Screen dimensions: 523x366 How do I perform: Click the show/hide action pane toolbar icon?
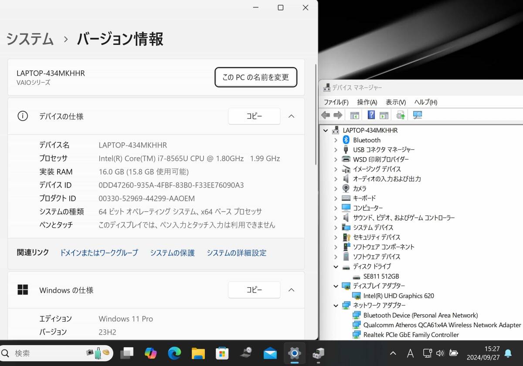[384, 115]
